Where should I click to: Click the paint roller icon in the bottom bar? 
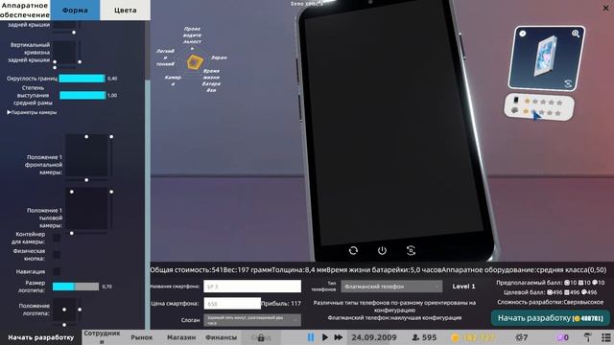[587, 337]
